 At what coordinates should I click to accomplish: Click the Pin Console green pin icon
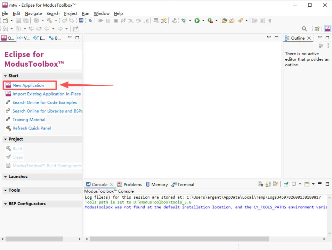click(x=286, y=184)
